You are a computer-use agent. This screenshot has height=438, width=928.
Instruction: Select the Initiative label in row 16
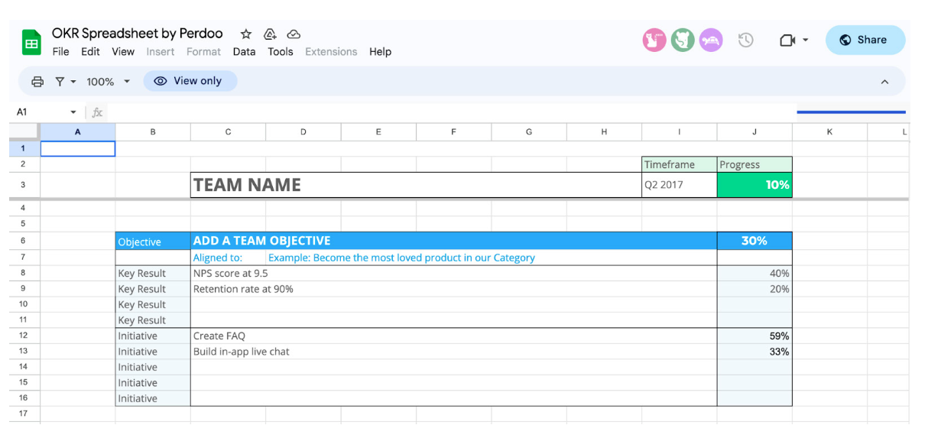pos(153,398)
